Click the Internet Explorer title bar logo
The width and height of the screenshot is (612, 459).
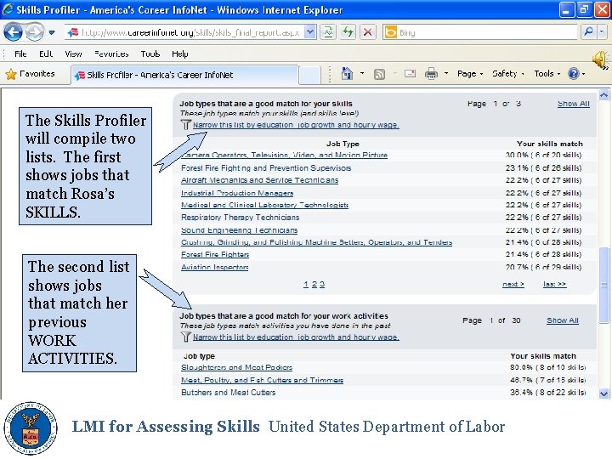[x=8, y=9]
